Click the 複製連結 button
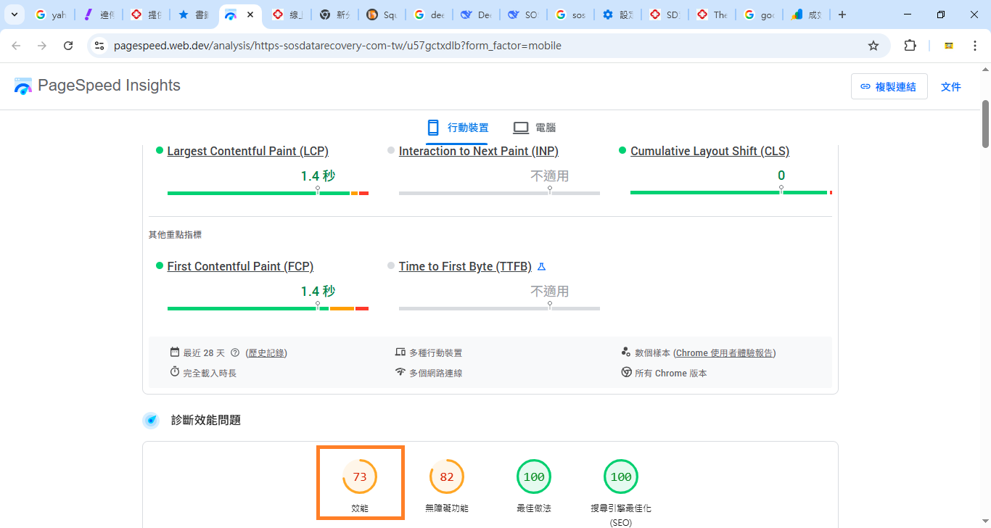Viewport: 991px width, 528px height. [889, 86]
